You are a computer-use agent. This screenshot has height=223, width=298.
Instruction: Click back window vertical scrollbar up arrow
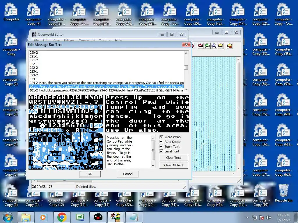pyautogui.click(x=238, y=59)
